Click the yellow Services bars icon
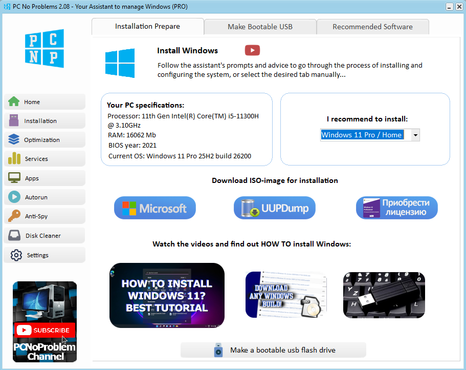Screen dimensions: 466x370 point(14,158)
